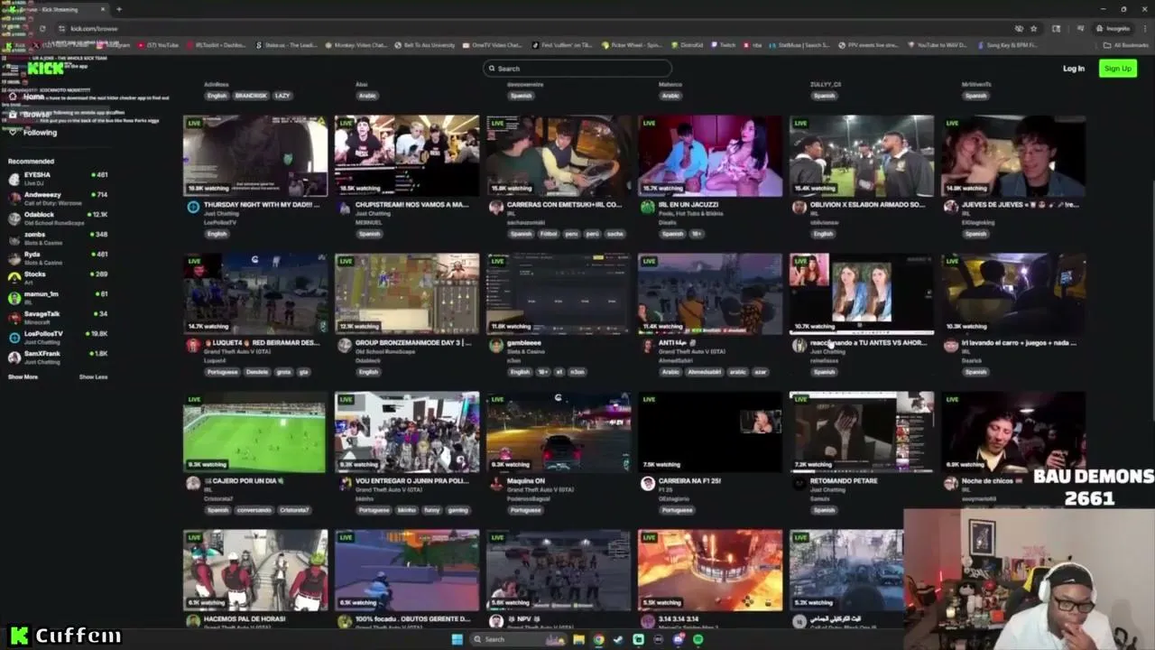Open the CHUPISTREAM stream thumbnail

coord(407,155)
